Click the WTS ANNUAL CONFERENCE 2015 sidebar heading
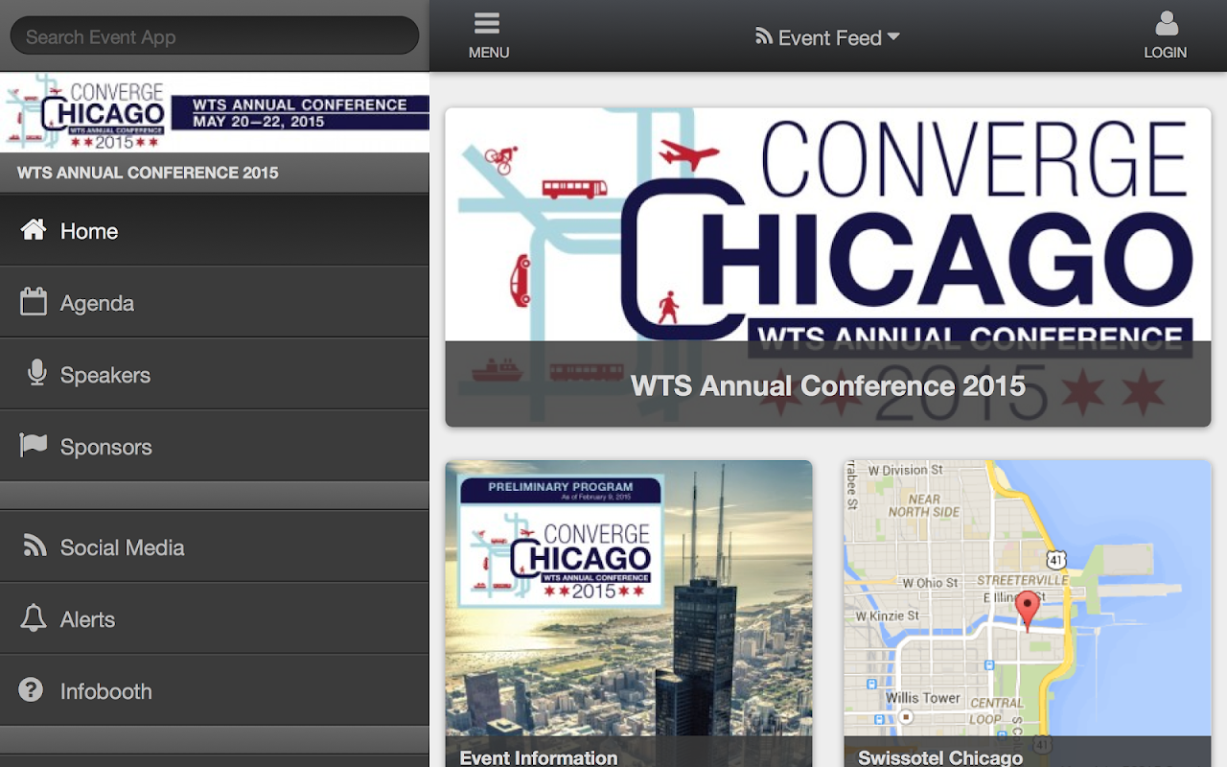The width and height of the screenshot is (1227, 767). [x=148, y=174]
